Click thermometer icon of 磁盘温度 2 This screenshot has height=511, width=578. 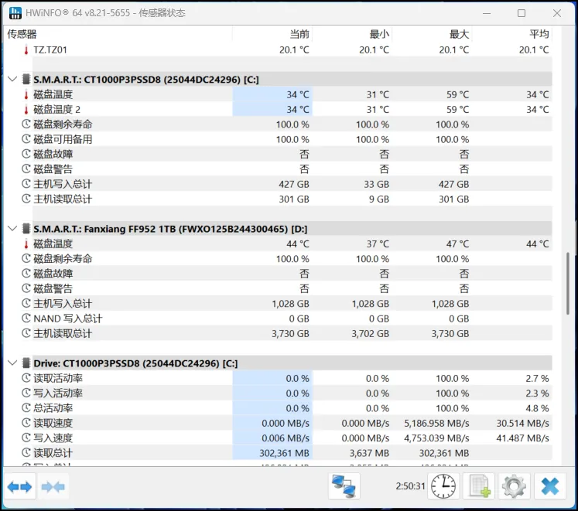click(x=26, y=110)
